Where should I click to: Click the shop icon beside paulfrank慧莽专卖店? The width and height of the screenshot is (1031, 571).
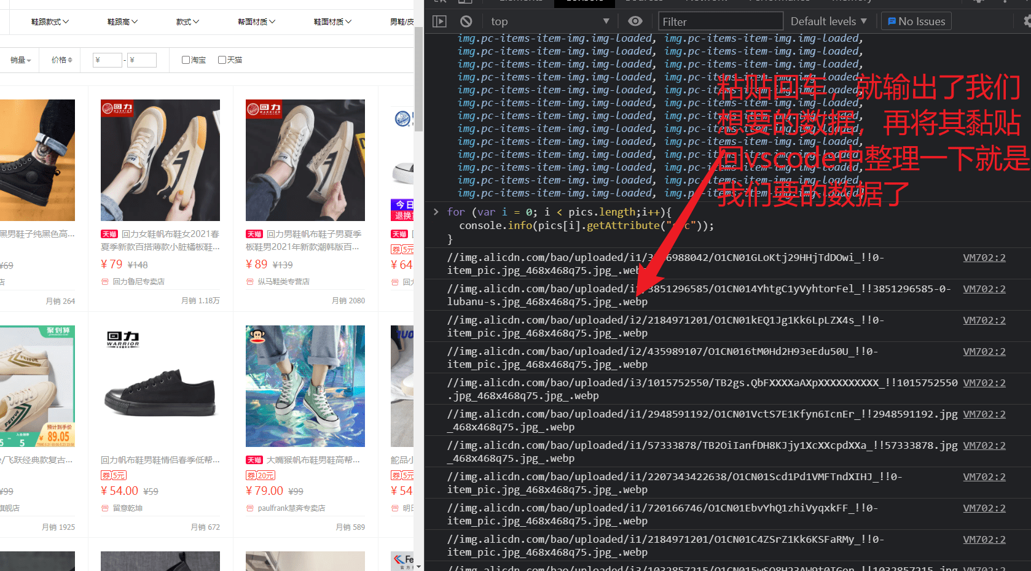(x=249, y=508)
